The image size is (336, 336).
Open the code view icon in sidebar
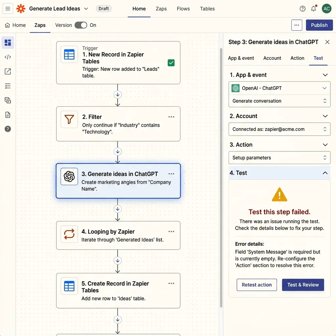point(8,57)
